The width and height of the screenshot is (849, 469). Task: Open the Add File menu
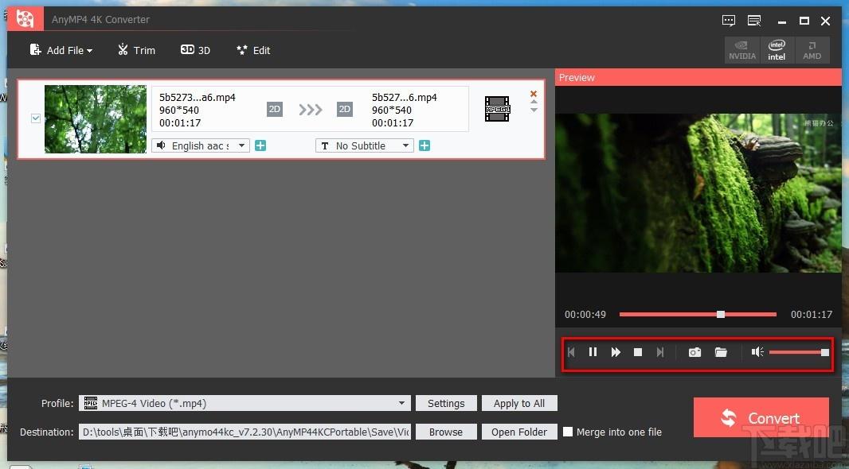click(61, 50)
